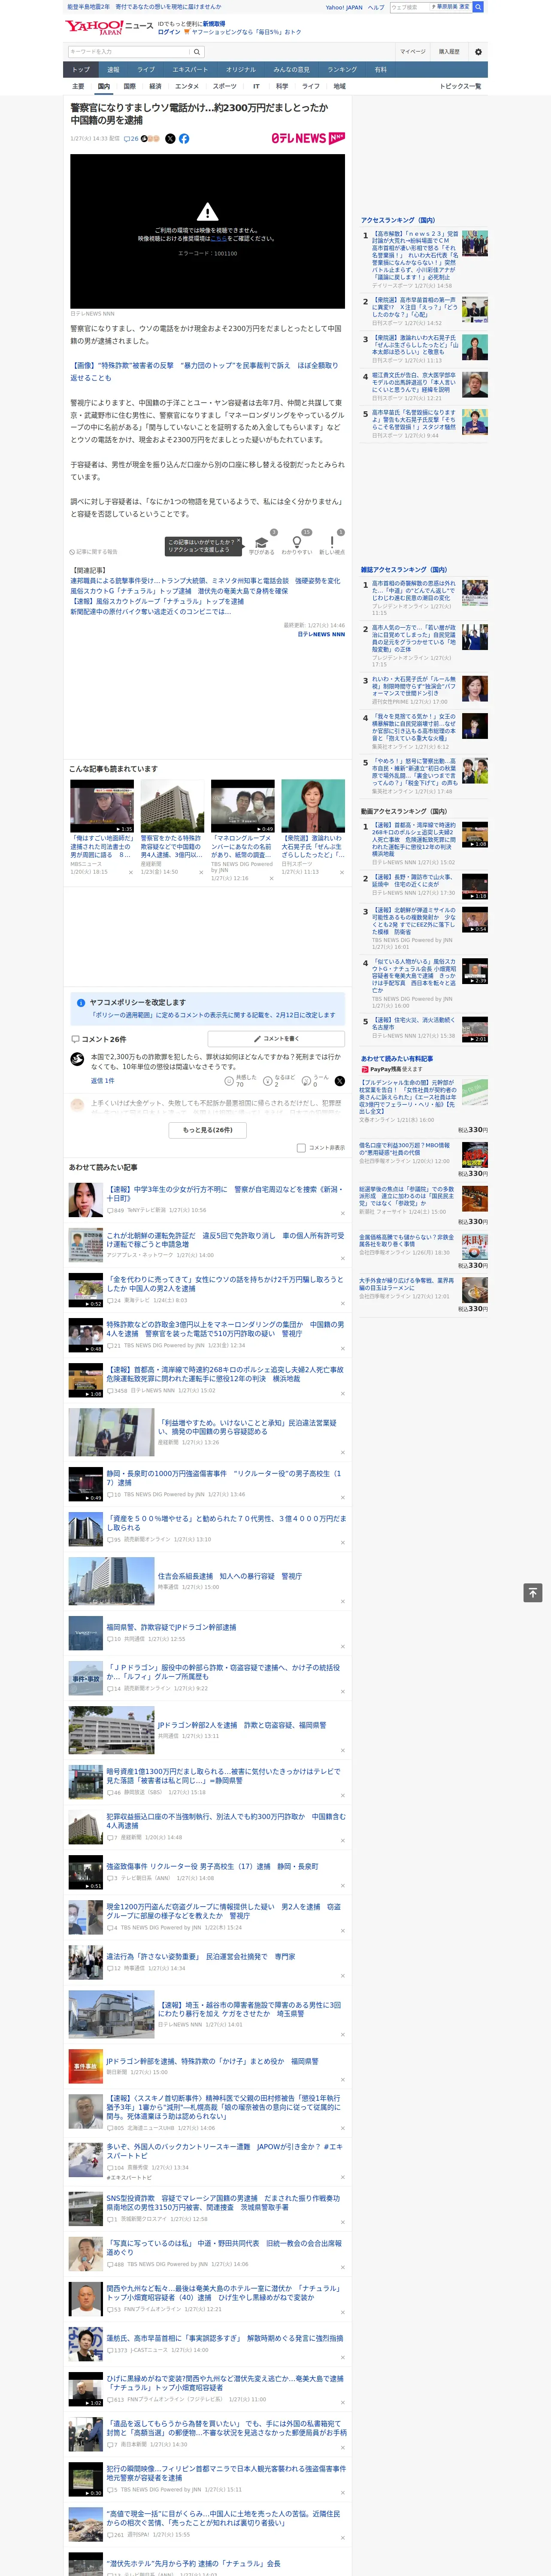Viewport: 551px width, 2576px height.
Task: Click うーん reaction on comment
Action: [x=306, y=1081]
